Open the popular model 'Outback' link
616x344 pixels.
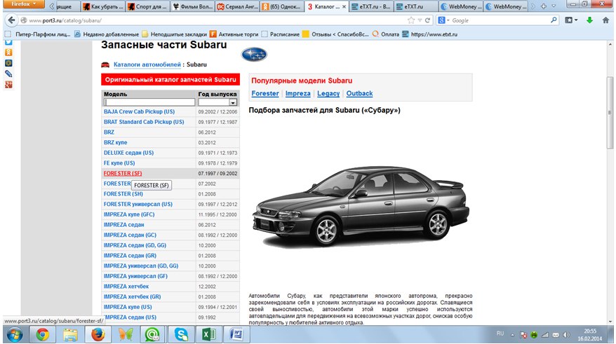pos(359,93)
